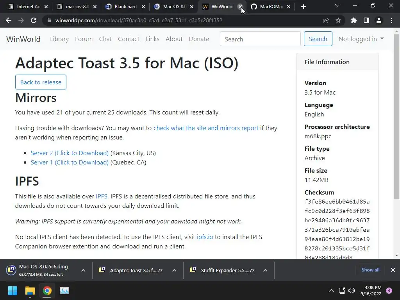Go back with the browser back arrow
This screenshot has width=400, height=300.
coord(9,20)
